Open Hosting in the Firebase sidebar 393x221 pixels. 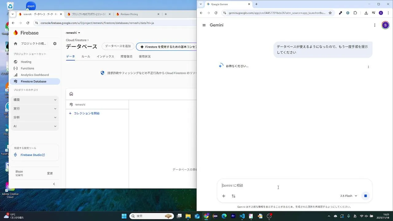click(x=35, y=62)
